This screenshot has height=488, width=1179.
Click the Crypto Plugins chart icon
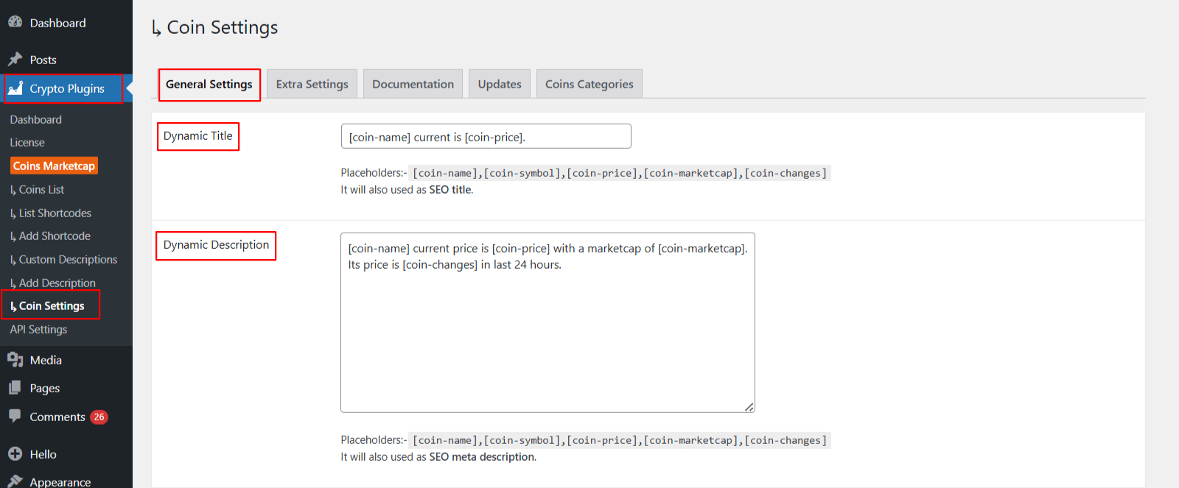(15, 88)
